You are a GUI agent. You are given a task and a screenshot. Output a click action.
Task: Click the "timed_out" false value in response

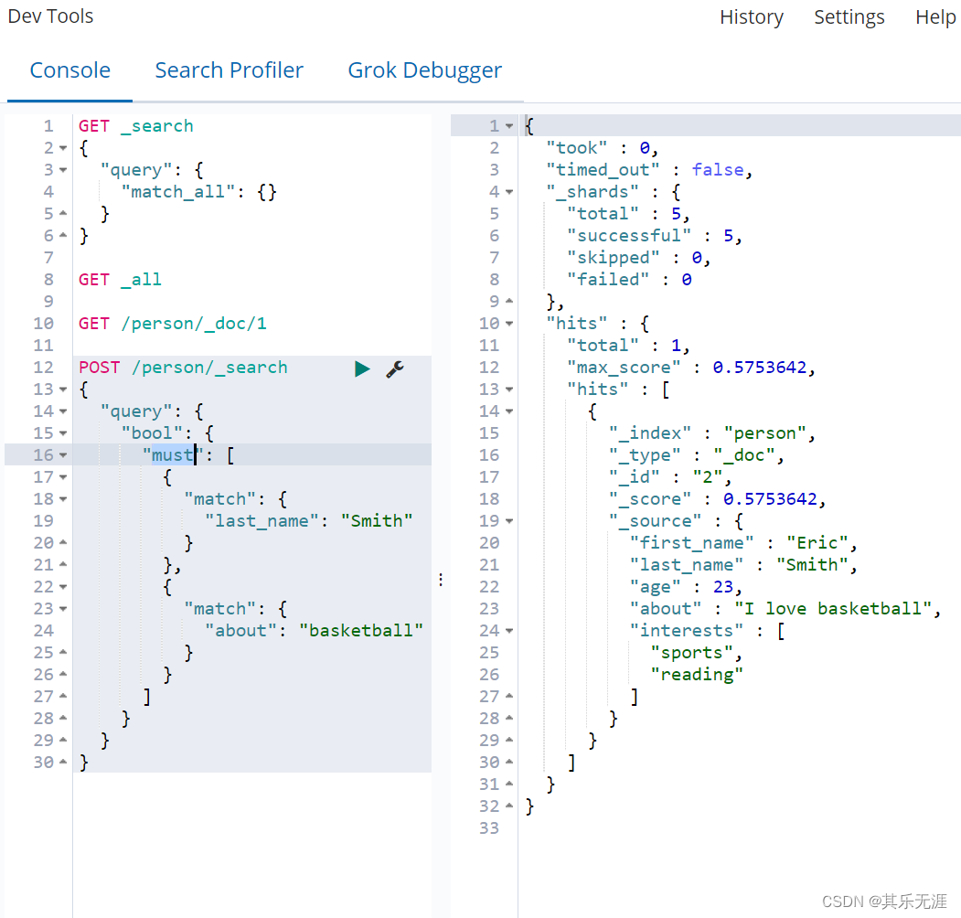(x=718, y=170)
